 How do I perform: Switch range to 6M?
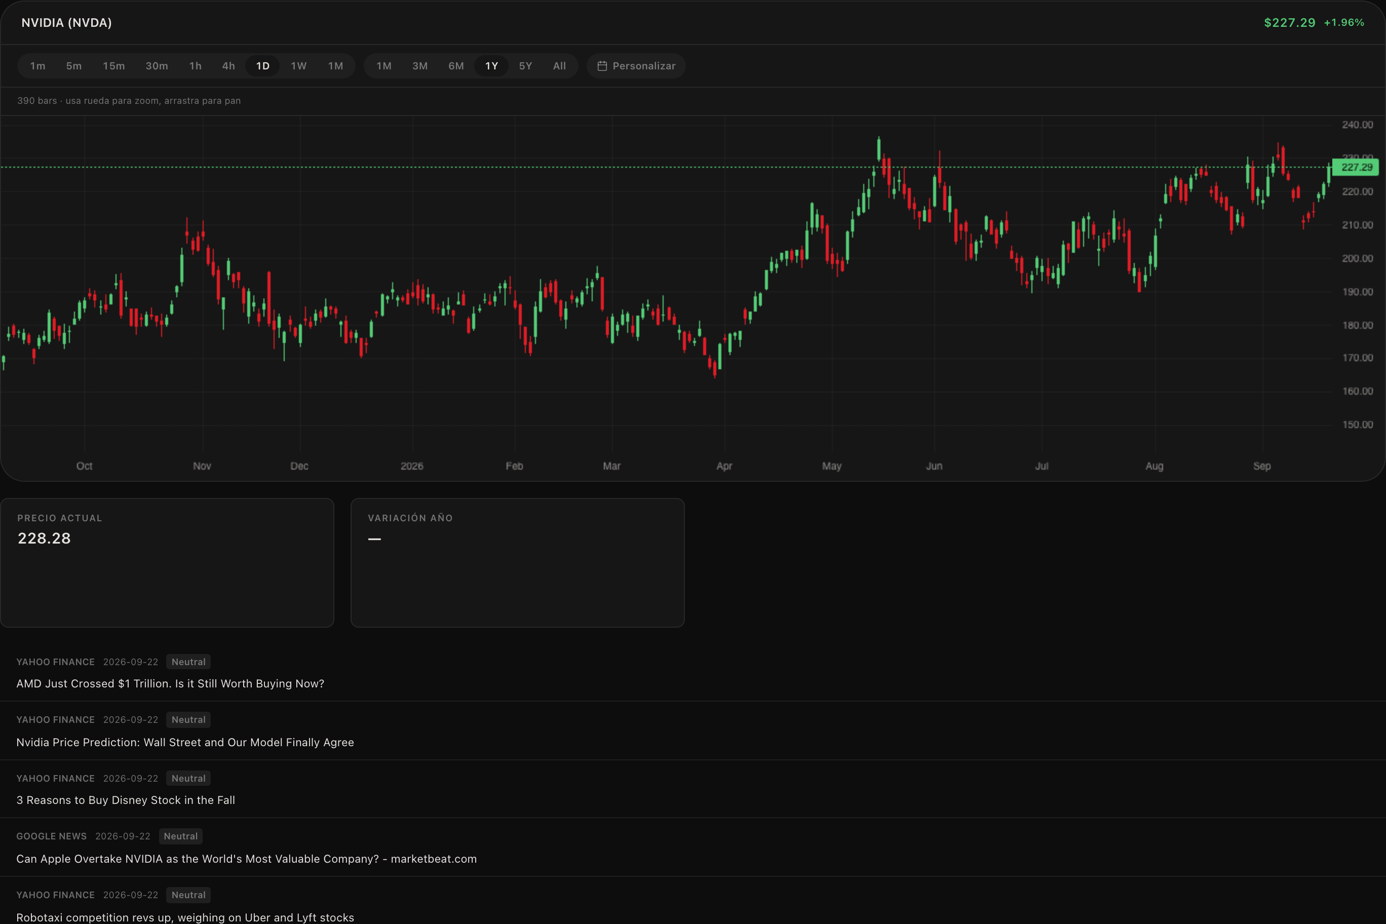456,66
